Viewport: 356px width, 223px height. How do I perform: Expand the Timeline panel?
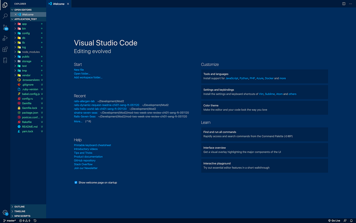tap(28, 211)
